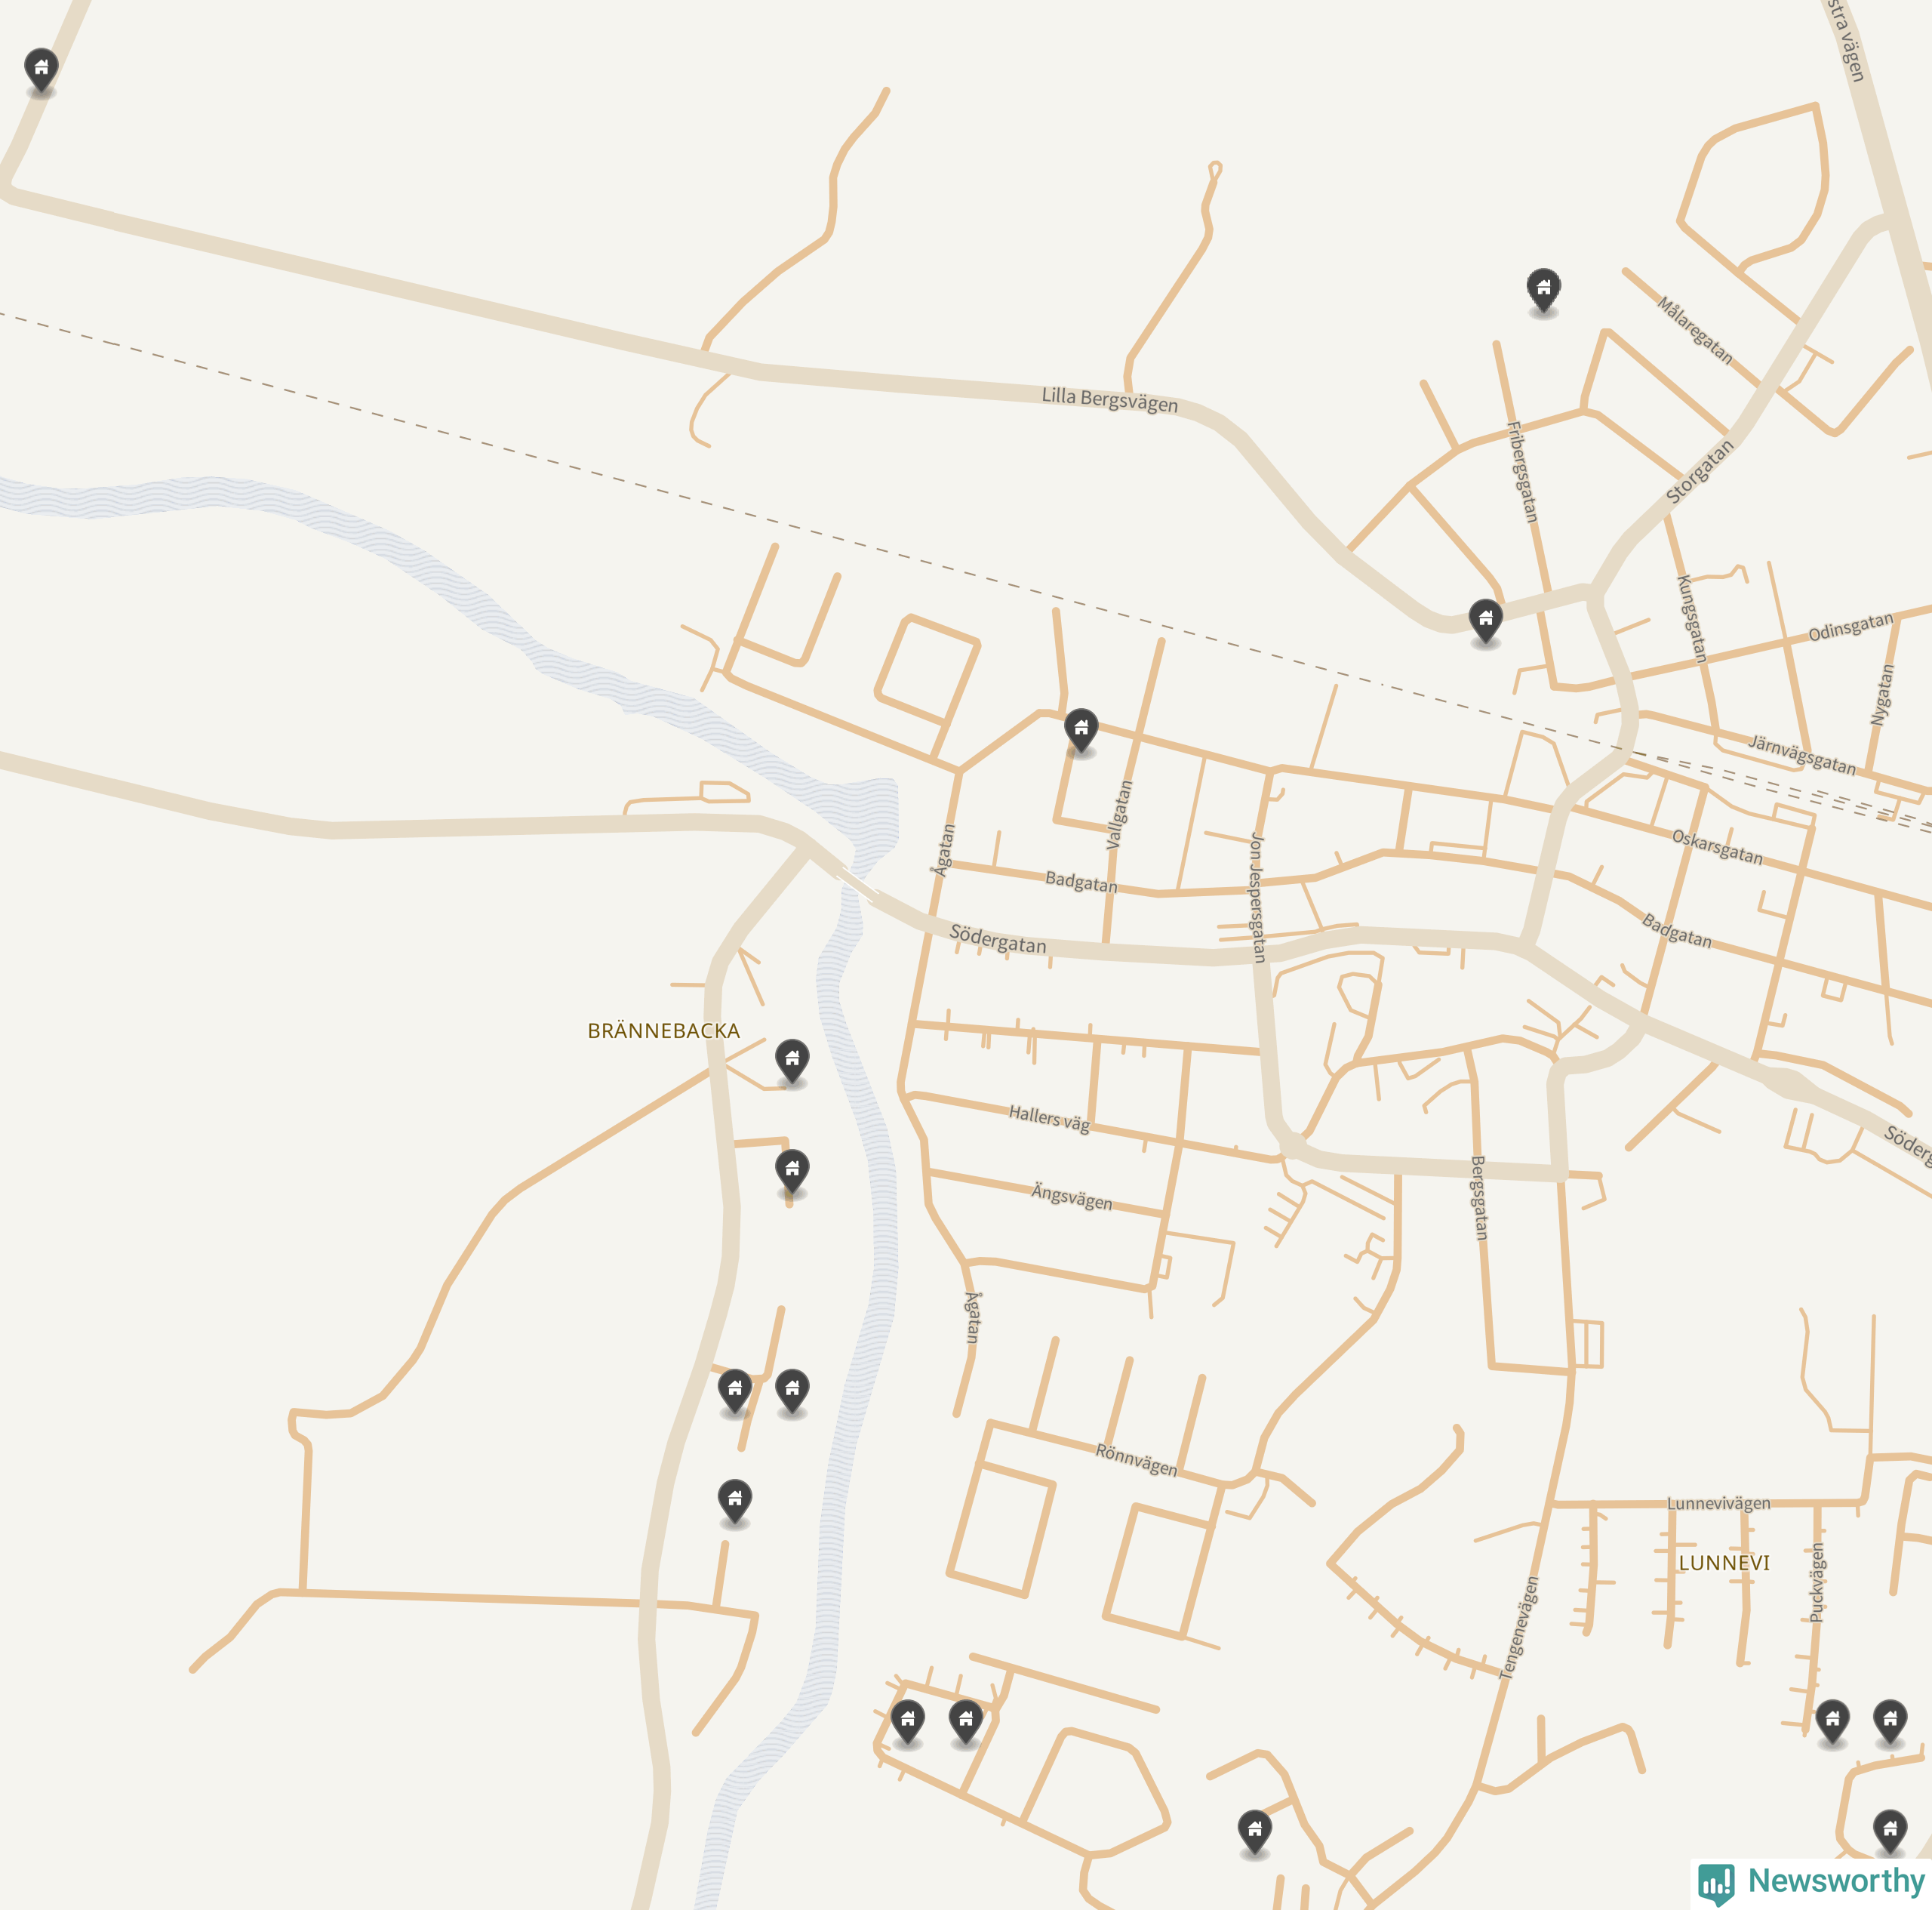This screenshot has width=1932, height=1910.
Task: Click the house marker in the top-left corner
Action: [41, 71]
